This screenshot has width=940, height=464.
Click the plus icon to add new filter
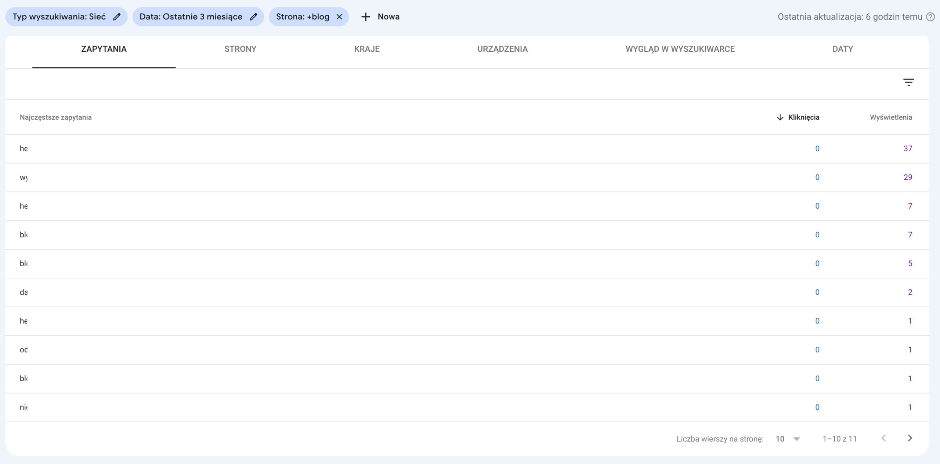(365, 17)
